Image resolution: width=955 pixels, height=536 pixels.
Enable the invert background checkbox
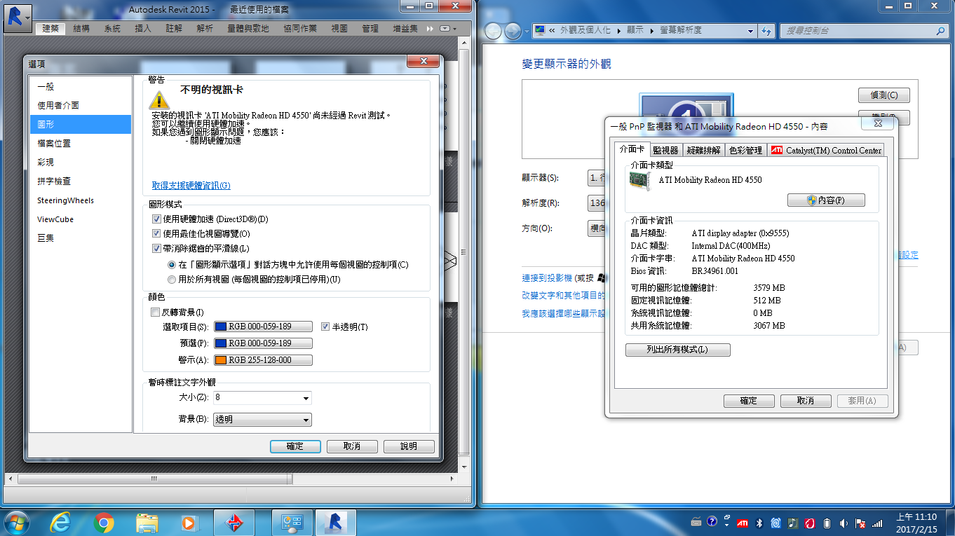pos(156,312)
